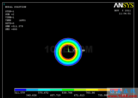This screenshot has width=138, height=98.
Task: Click the Y axis label of triad
Action: click(69, 46)
